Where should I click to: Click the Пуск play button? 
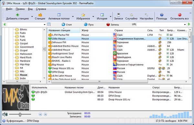click(89, 24)
